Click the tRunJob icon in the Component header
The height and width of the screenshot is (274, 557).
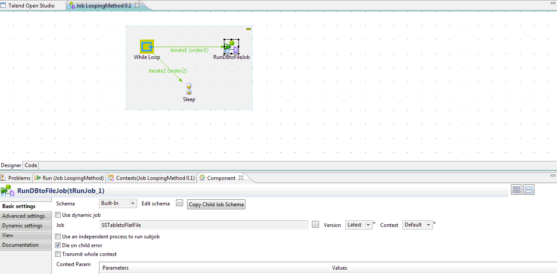[7, 190]
